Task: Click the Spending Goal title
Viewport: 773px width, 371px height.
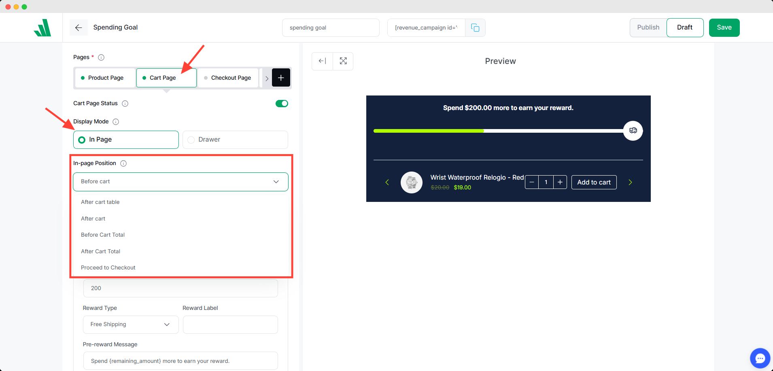Action: click(115, 28)
